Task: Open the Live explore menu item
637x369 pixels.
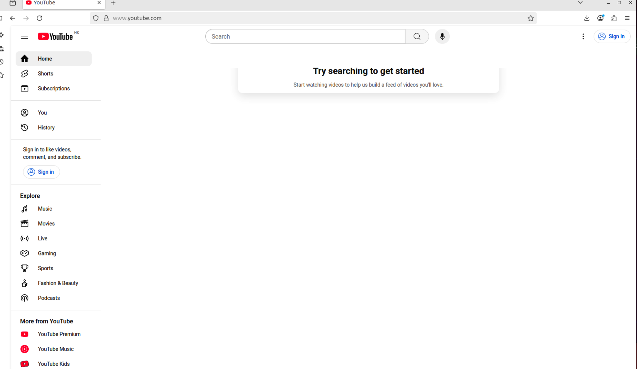Action: 42,238
